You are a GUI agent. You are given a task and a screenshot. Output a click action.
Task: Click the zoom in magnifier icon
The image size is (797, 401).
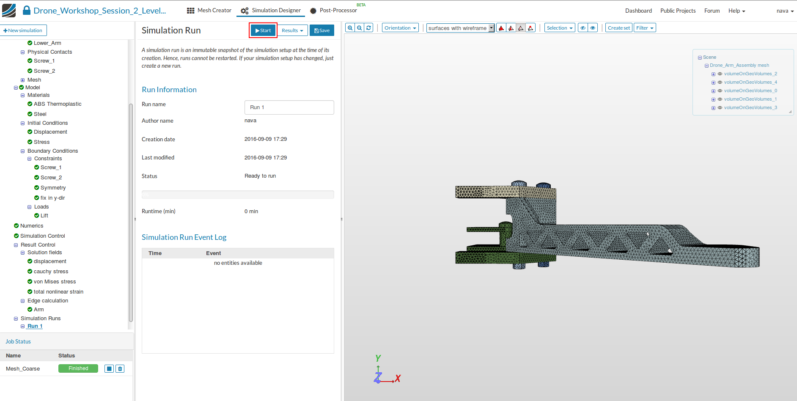coord(350,28)
